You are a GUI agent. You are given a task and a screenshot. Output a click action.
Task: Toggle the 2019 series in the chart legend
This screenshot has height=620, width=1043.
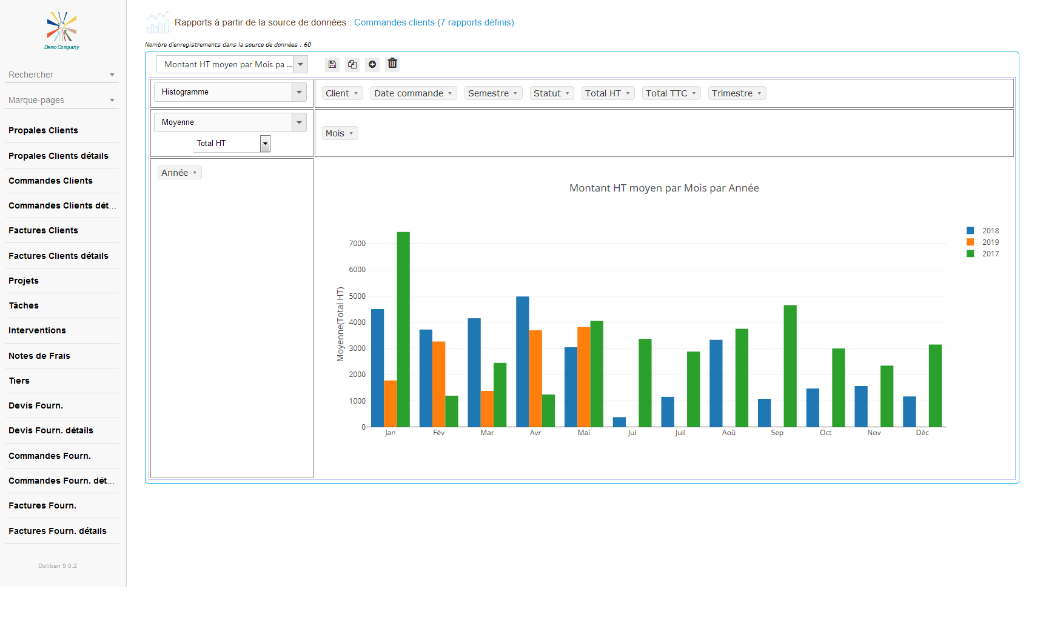[x=982, y=242]
